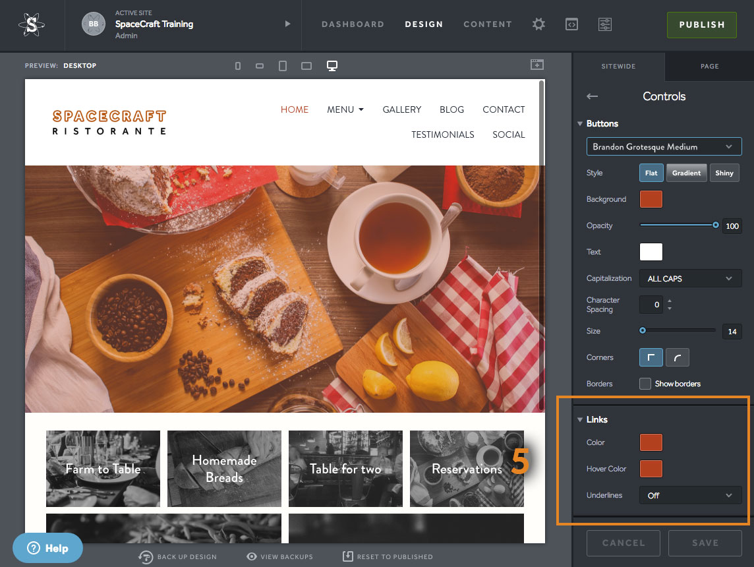Click the Opacity slider handle

pyautogui.click(x=716, y=225)
